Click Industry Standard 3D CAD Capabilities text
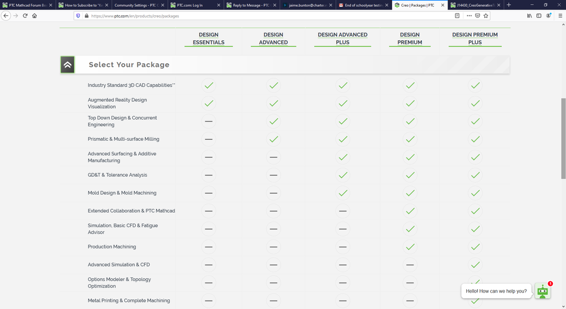Image resolution: width=566 pixels, height=309 pixels. click(x=132, y=85)
